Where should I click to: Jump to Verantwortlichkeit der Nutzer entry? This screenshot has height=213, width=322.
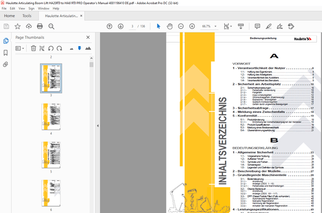tap(273, 68)
